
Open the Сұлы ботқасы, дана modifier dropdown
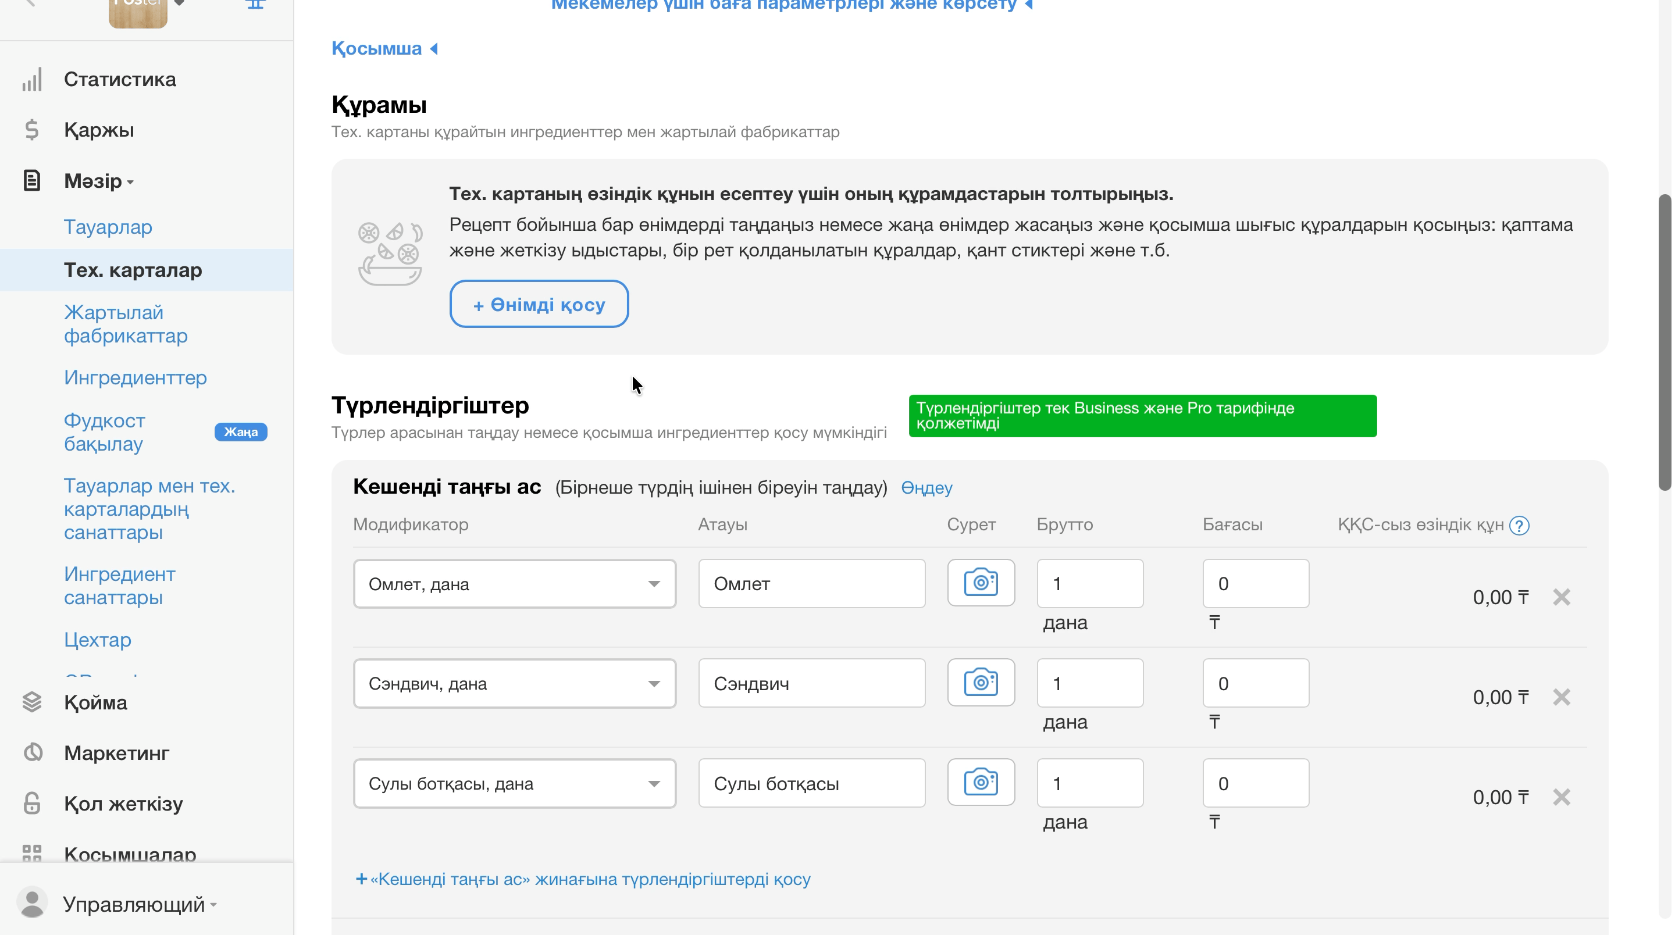514,783
